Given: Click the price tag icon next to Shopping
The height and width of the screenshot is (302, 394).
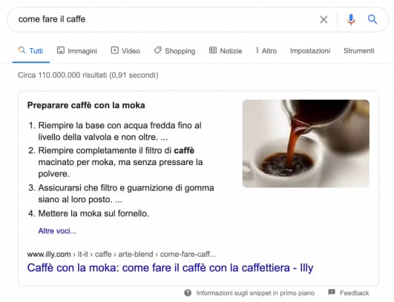Looking at the screenshot, I should [158, 50].
